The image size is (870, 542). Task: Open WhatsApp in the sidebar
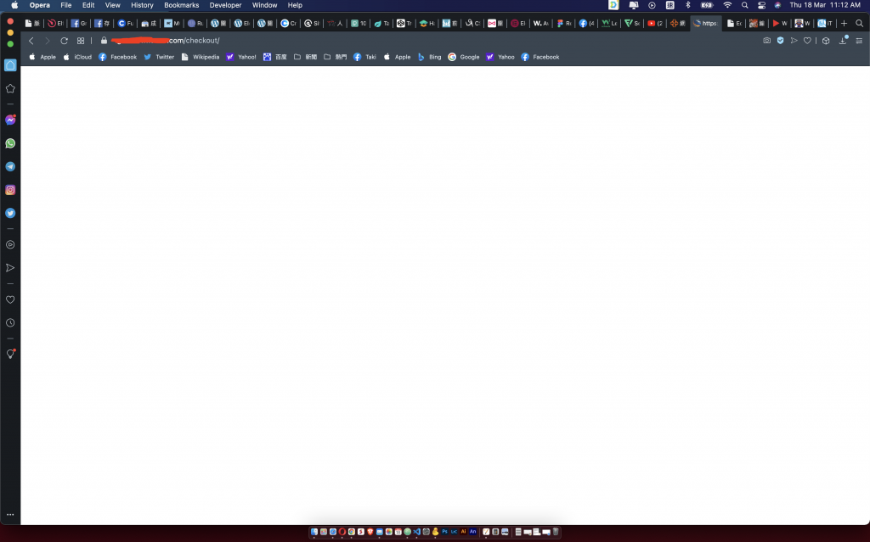click(x=10, y=143)
